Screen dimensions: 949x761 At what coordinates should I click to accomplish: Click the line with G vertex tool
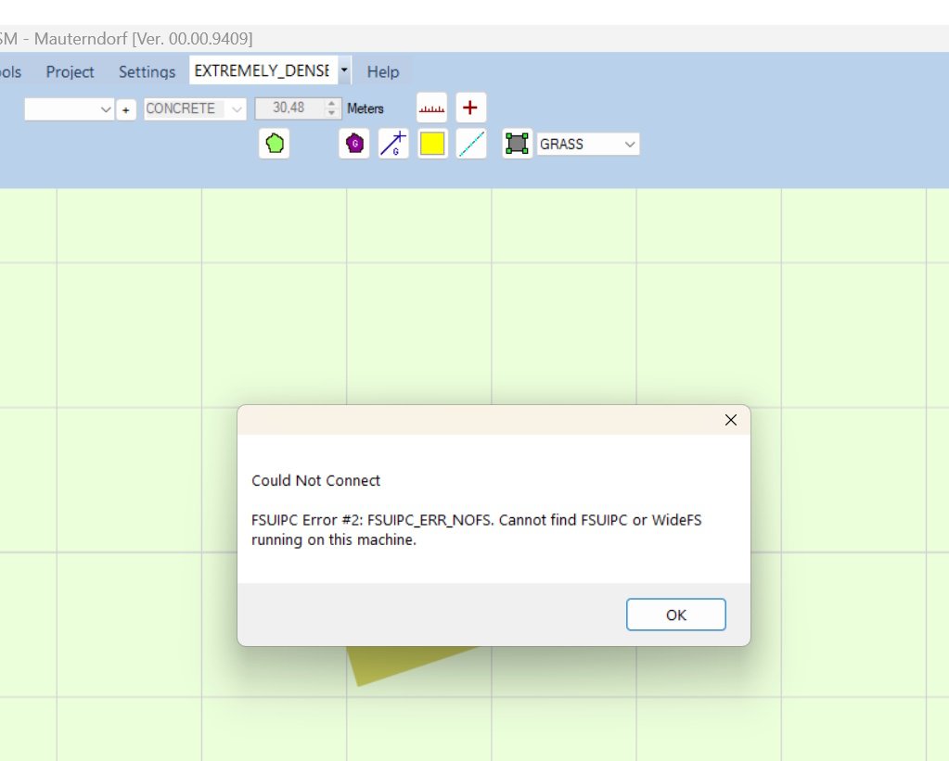tap(393, 144)
